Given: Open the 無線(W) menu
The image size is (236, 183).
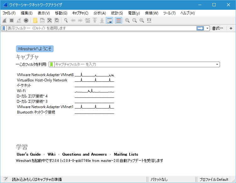Looking at the screenshot, I should (x=152, y=13).
